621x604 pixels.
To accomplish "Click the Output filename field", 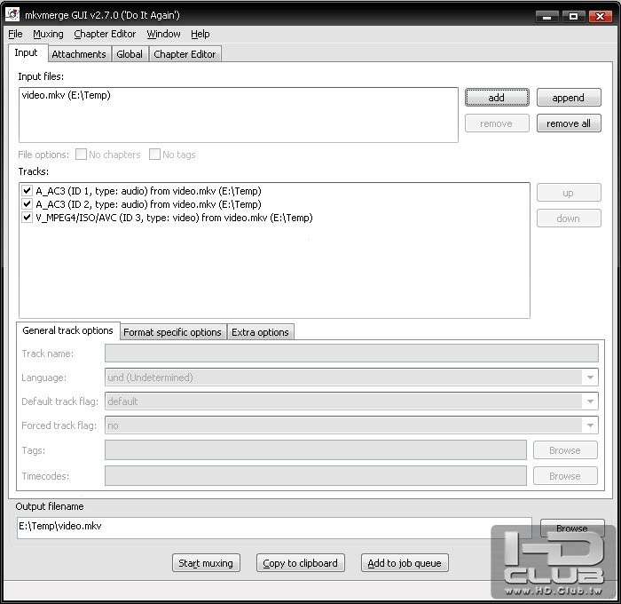I will pyautogui.click(x=274, y=527).
